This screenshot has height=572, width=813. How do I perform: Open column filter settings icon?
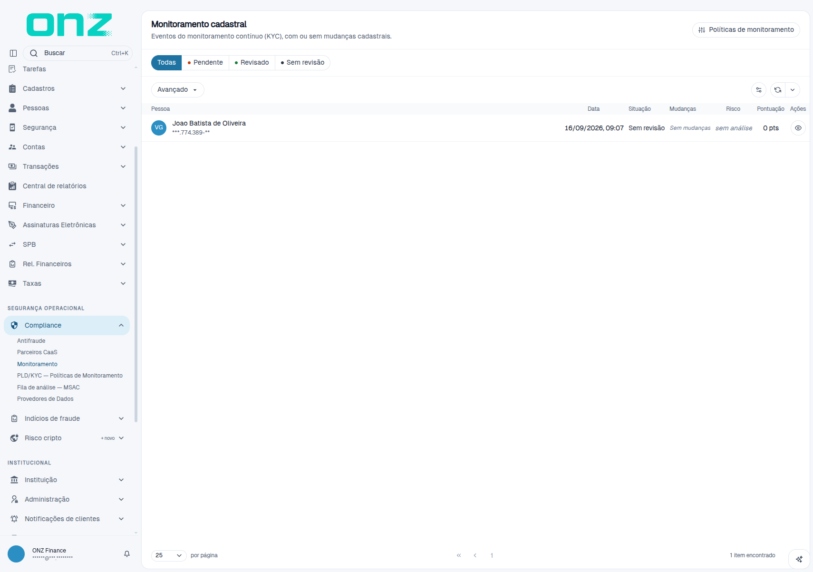(759, 90)
